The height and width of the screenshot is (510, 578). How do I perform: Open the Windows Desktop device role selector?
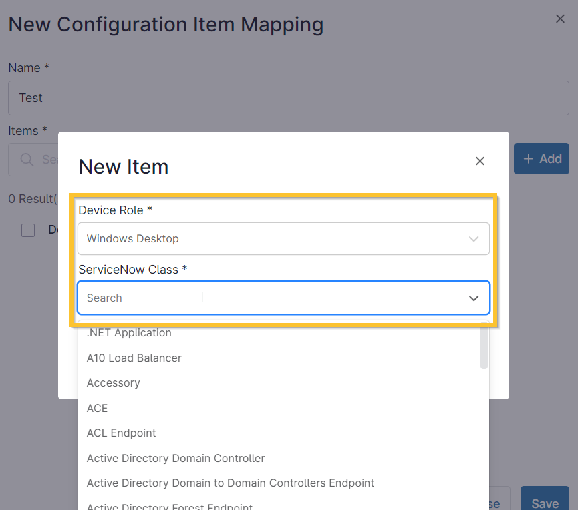(x=267, y=239)
